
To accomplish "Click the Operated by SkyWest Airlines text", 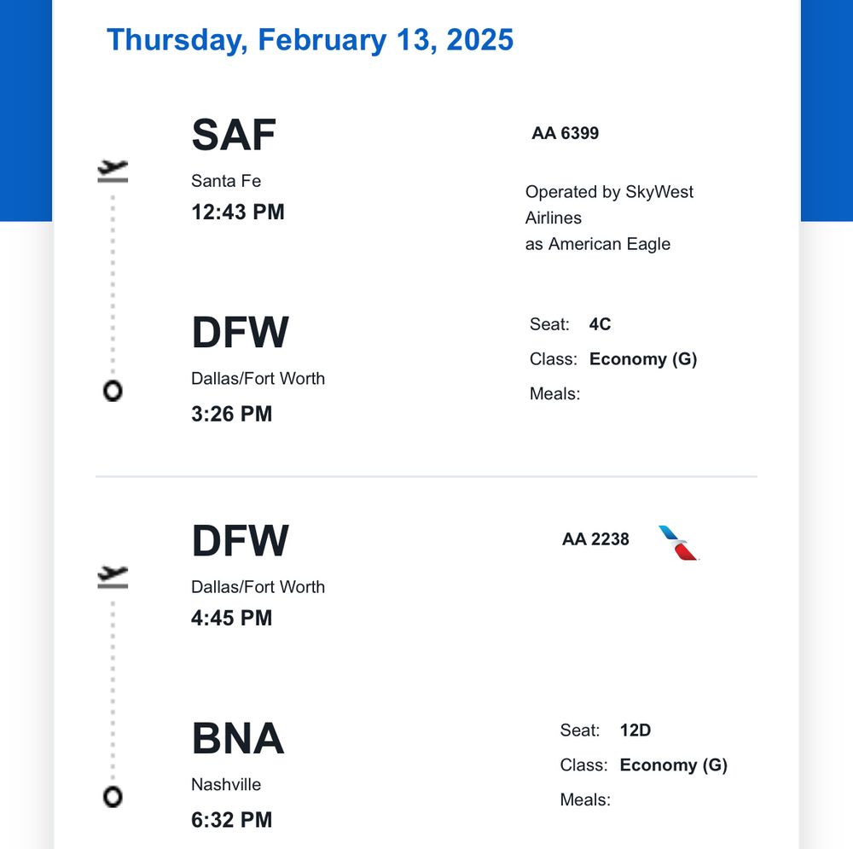I will tap(609, 205).
